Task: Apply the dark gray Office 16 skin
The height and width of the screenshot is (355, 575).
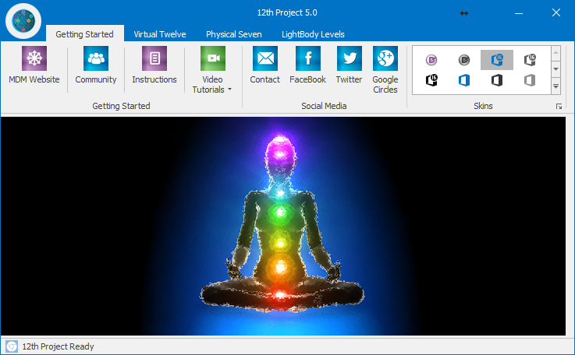Action: tap(530, 60)
